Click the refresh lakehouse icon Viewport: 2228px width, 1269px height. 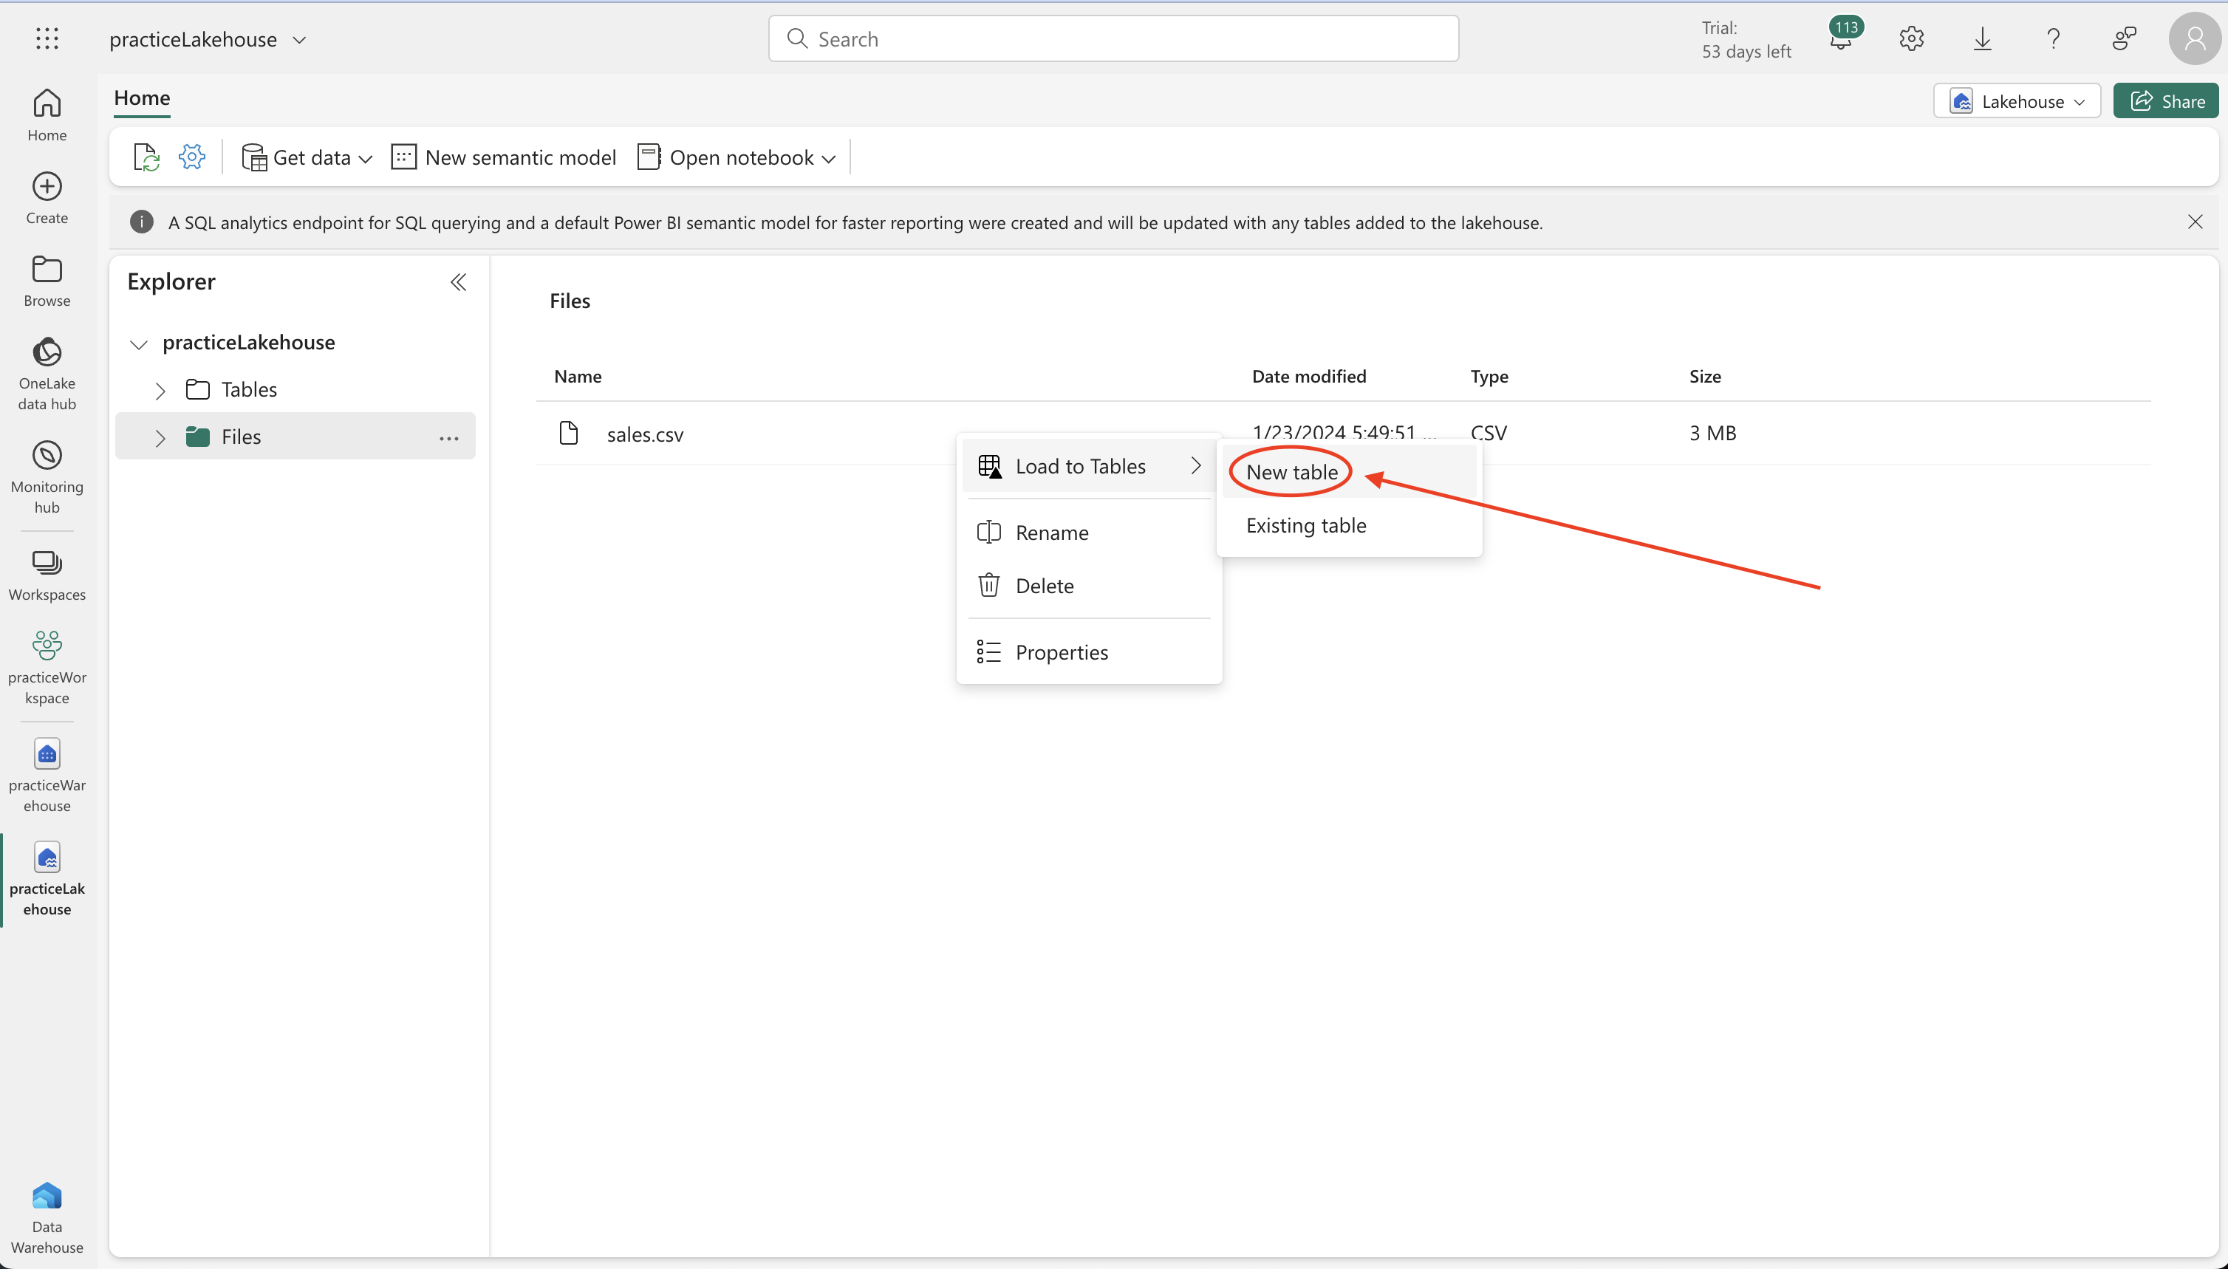pos(146,158)
